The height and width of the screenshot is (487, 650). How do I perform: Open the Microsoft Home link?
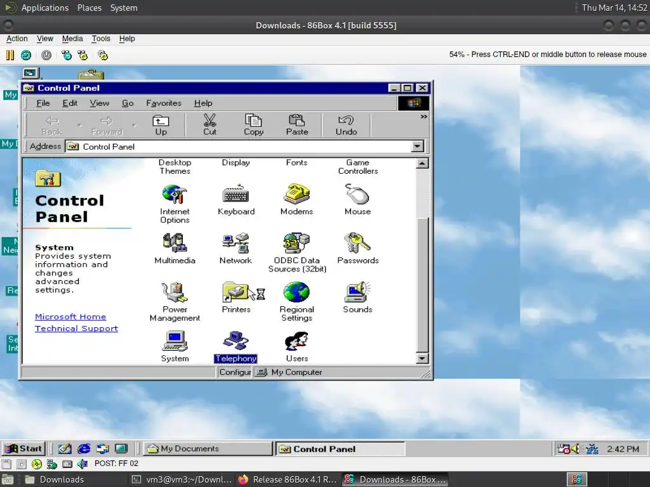pos(70,317)
